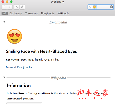Screen dimensions: 115x104
Task: Click inside the search field
Action: point(101,7)
